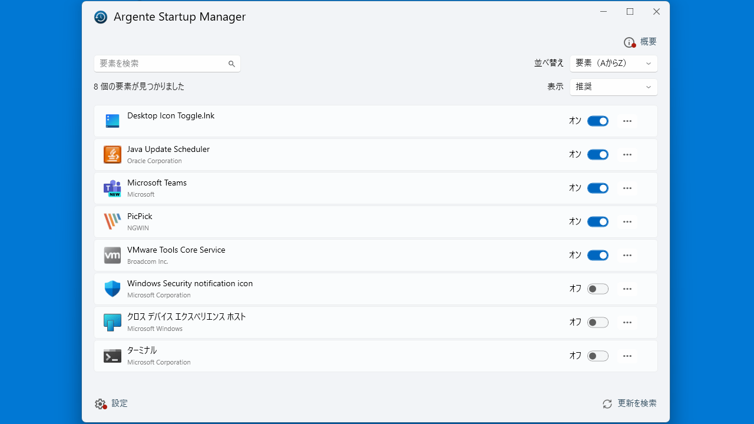
Task: Click the ターミナル app icon
Action: point(113,356)
